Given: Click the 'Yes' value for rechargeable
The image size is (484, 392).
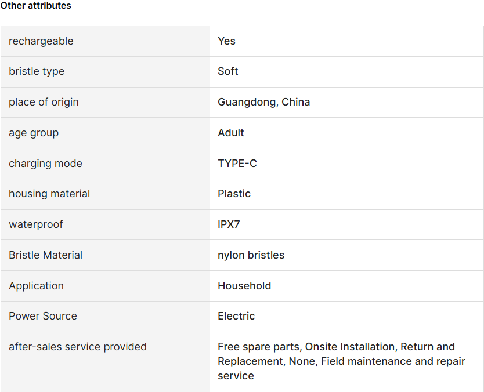Looking at the screenshot, I should tap(226, 41).
